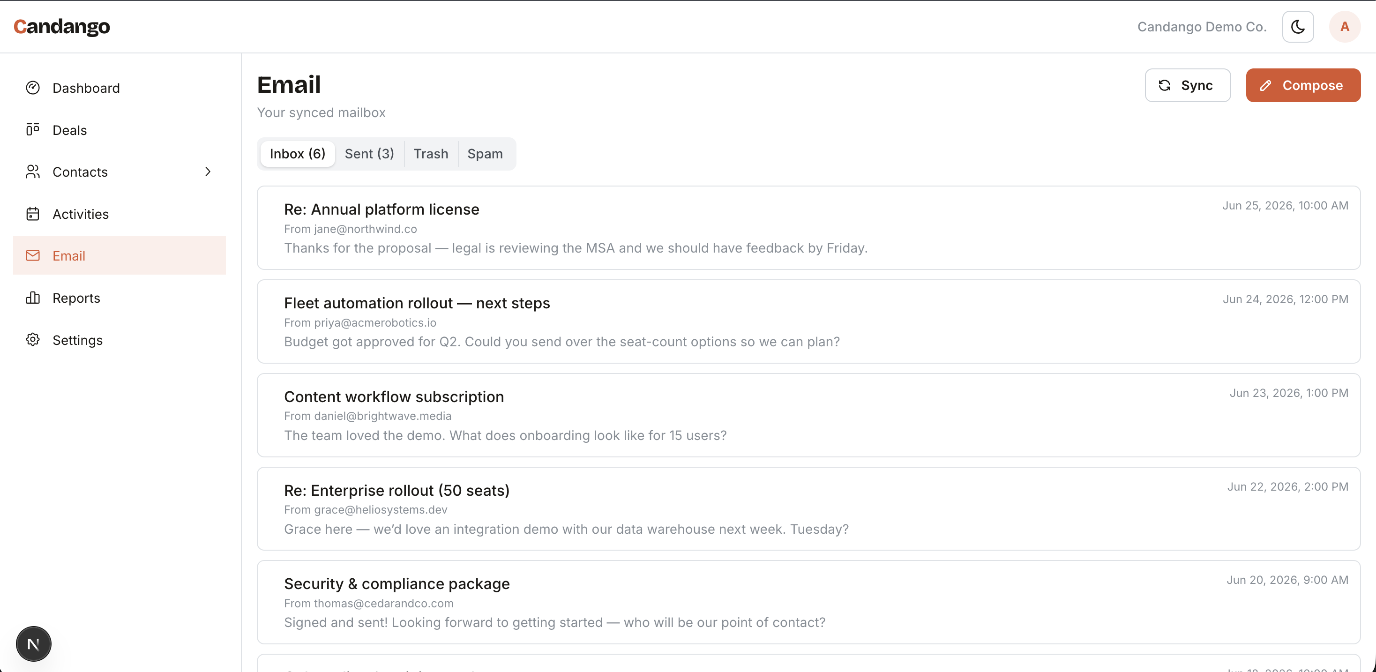Expand the Contacts submenu chevron
1376x672 pixels.
click(x=208, y=172)
